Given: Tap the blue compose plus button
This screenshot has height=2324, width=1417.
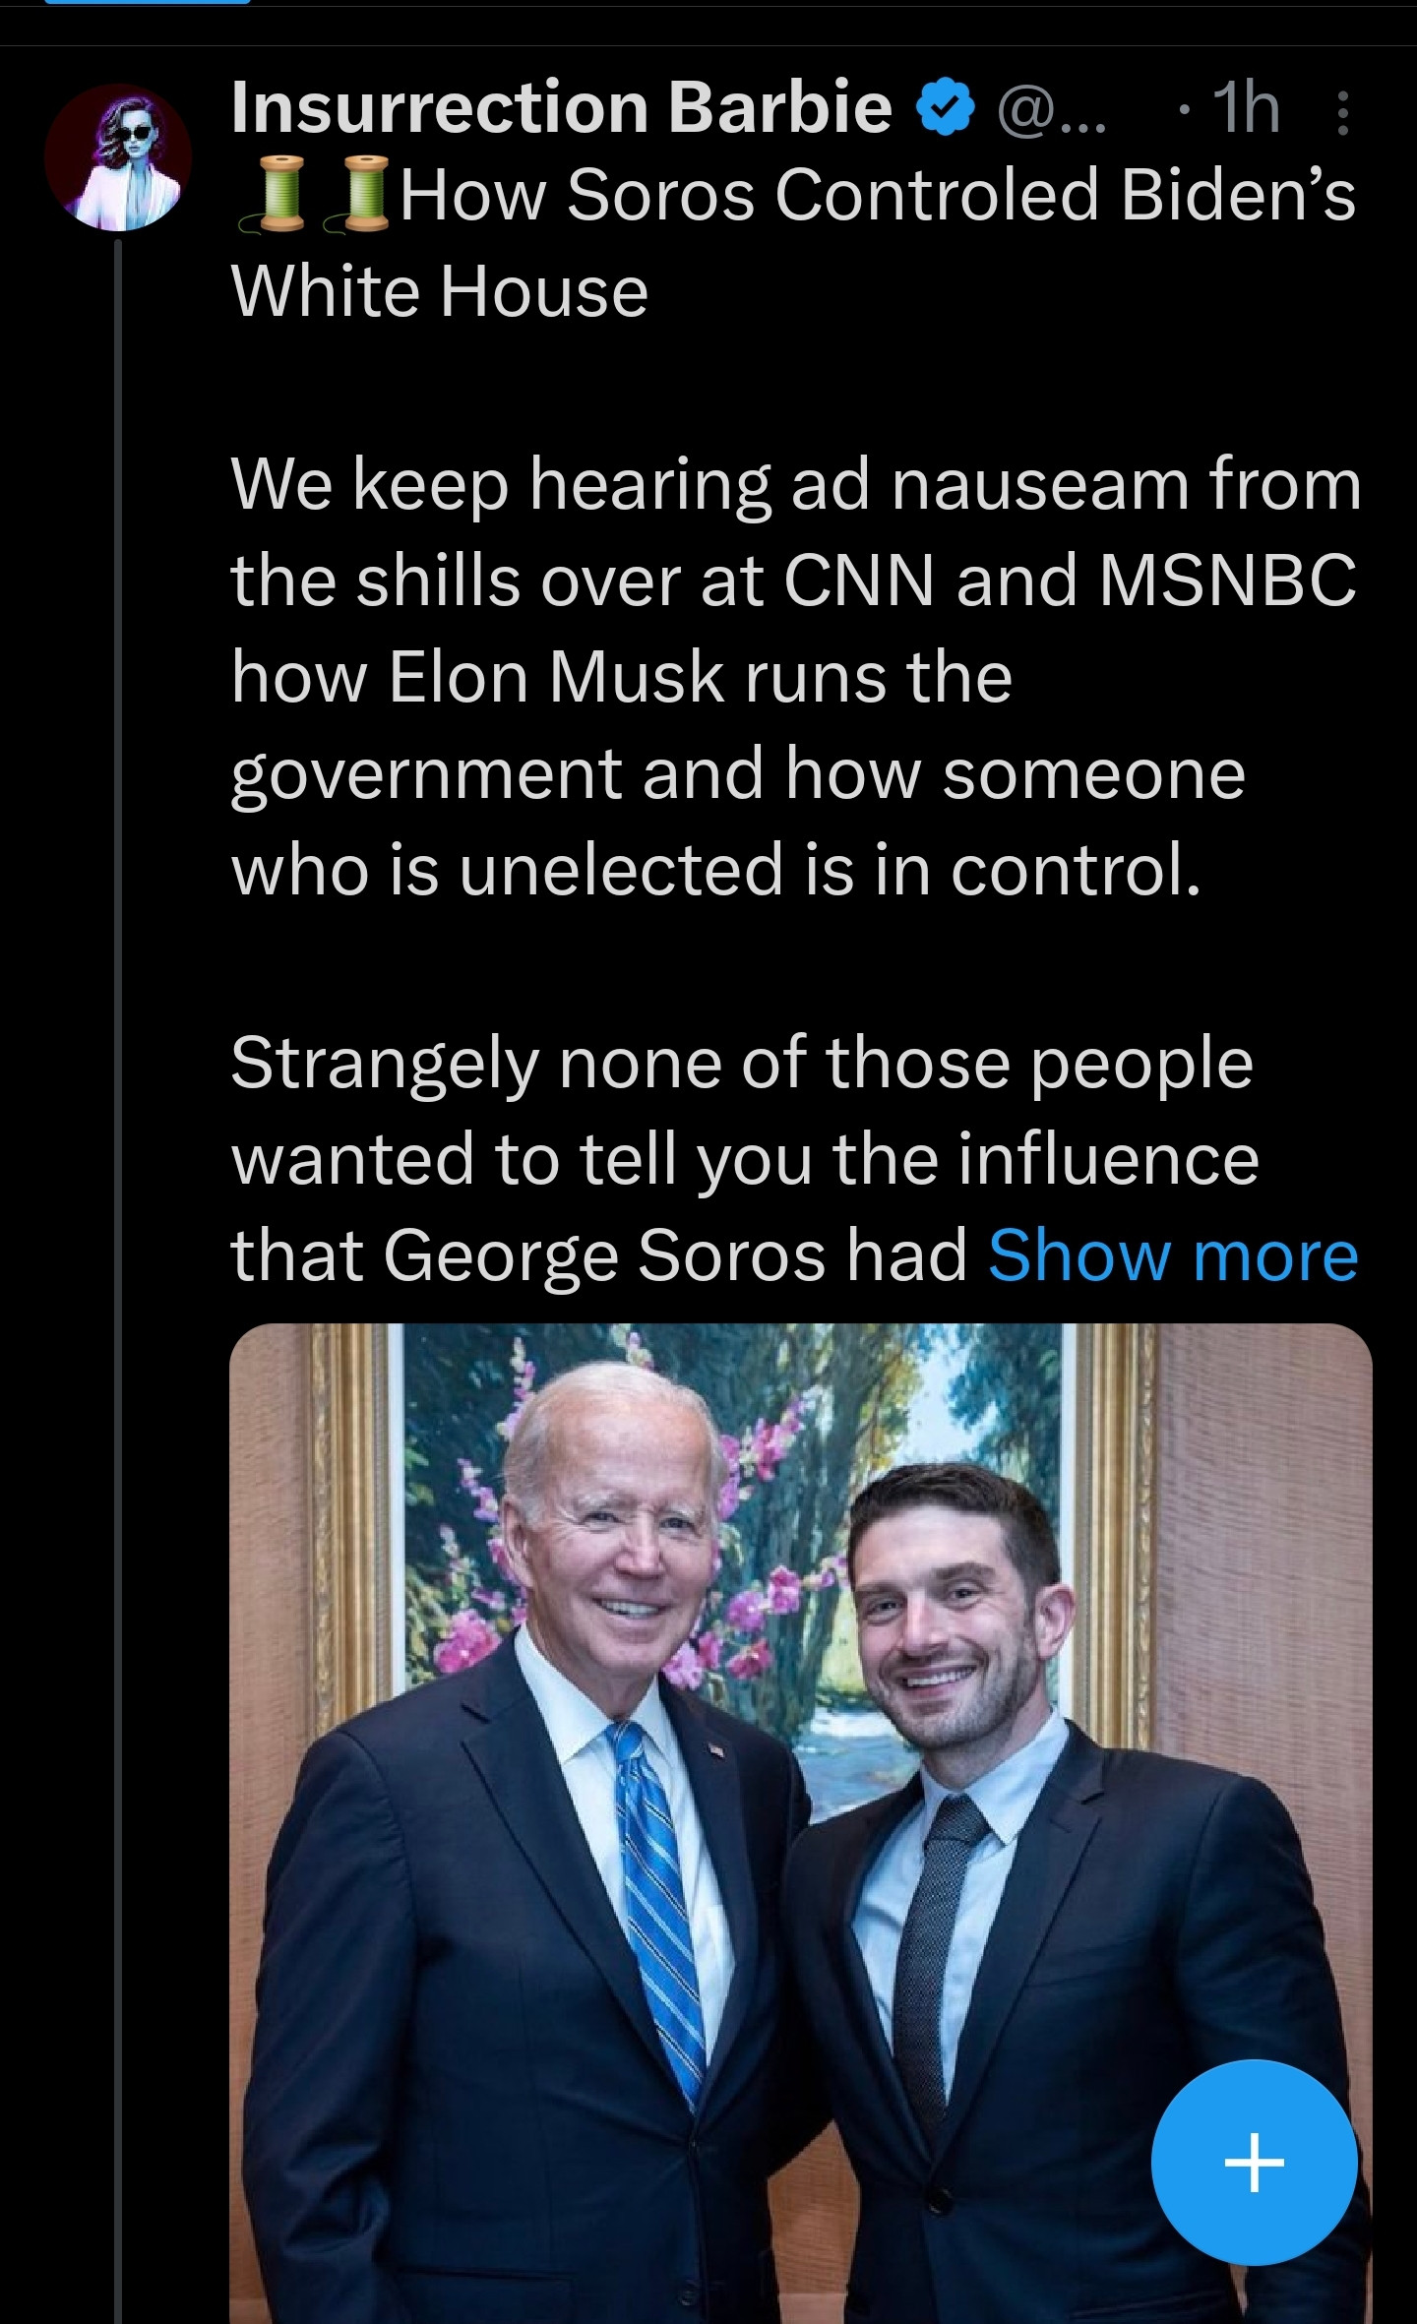Looking at the screenshot, I should (x=1255, y=2162).
